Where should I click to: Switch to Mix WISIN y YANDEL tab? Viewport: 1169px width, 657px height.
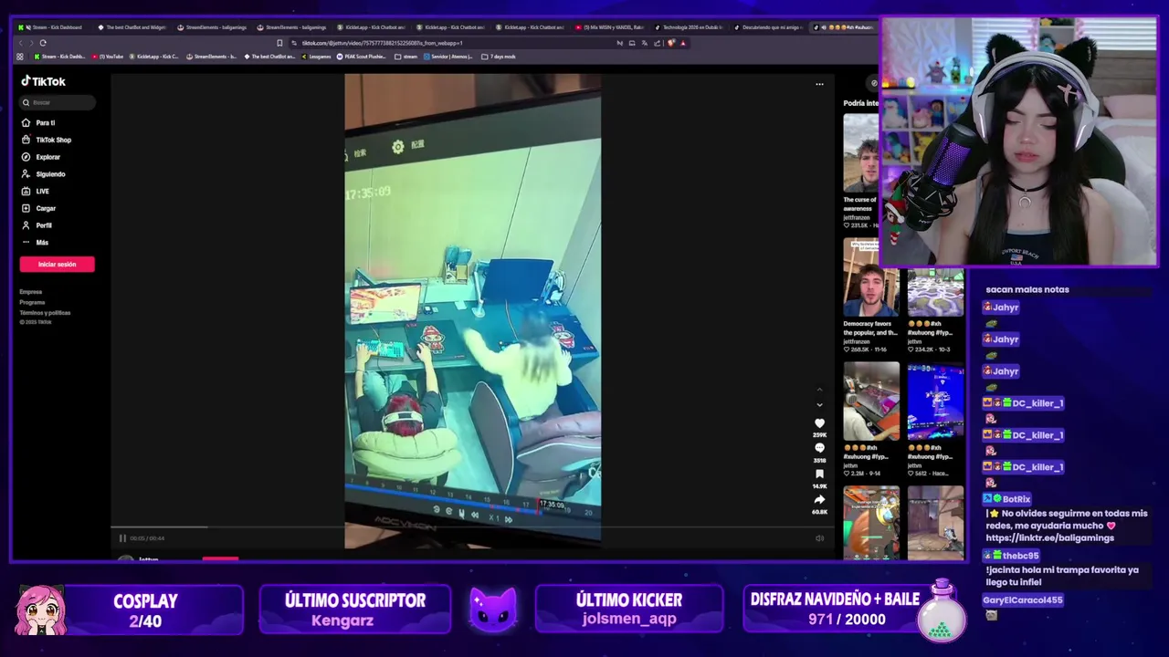coord(609,27)
